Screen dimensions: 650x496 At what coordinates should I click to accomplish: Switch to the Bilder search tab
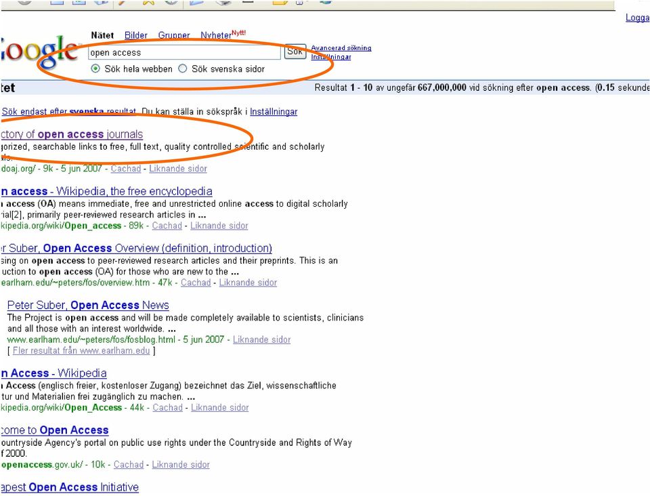point(136,35)
